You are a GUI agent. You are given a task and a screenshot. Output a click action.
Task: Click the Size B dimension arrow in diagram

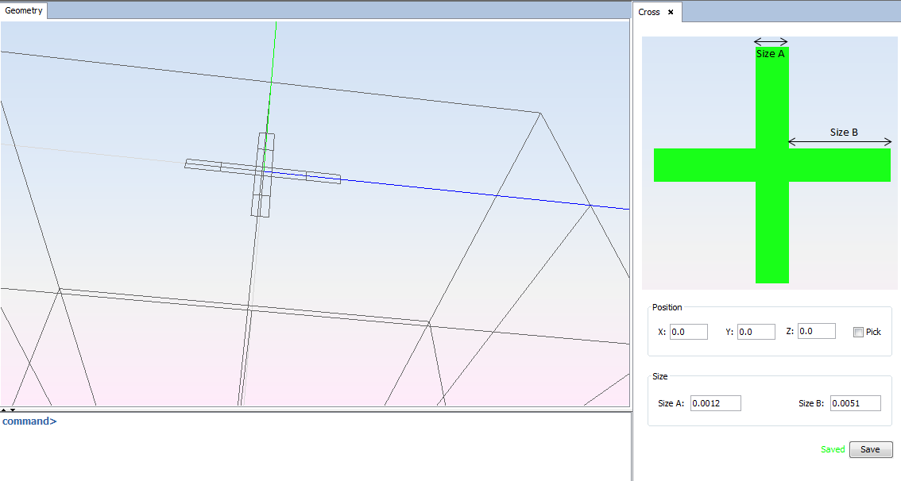[840, 143]
